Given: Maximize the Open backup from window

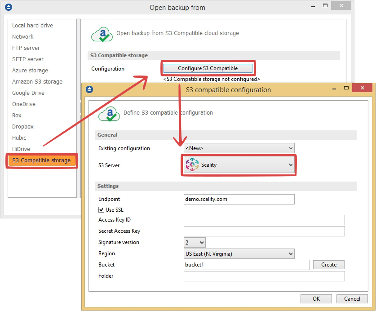Looking at the screenshot, I should [x=325, y=5].
